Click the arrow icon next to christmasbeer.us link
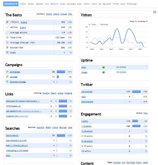This screenshot has height=165, width=158. (x=51, y=106)
